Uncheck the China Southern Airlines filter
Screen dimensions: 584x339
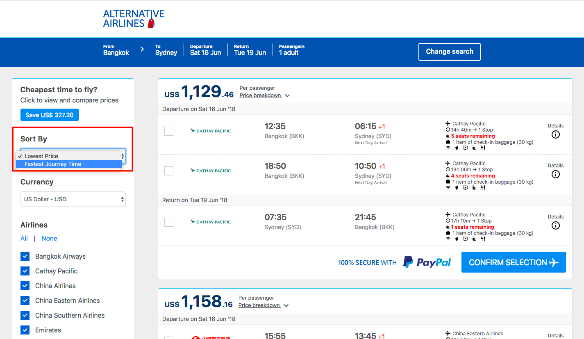[25, 315]
